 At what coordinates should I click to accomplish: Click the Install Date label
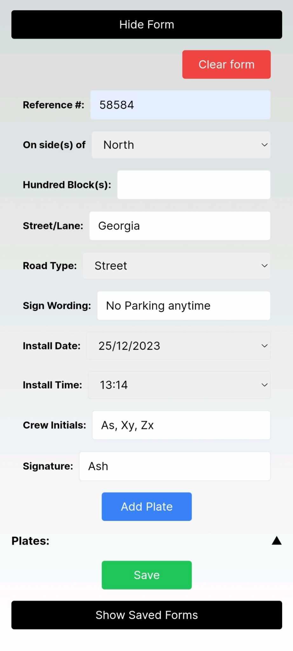[51, 346]
